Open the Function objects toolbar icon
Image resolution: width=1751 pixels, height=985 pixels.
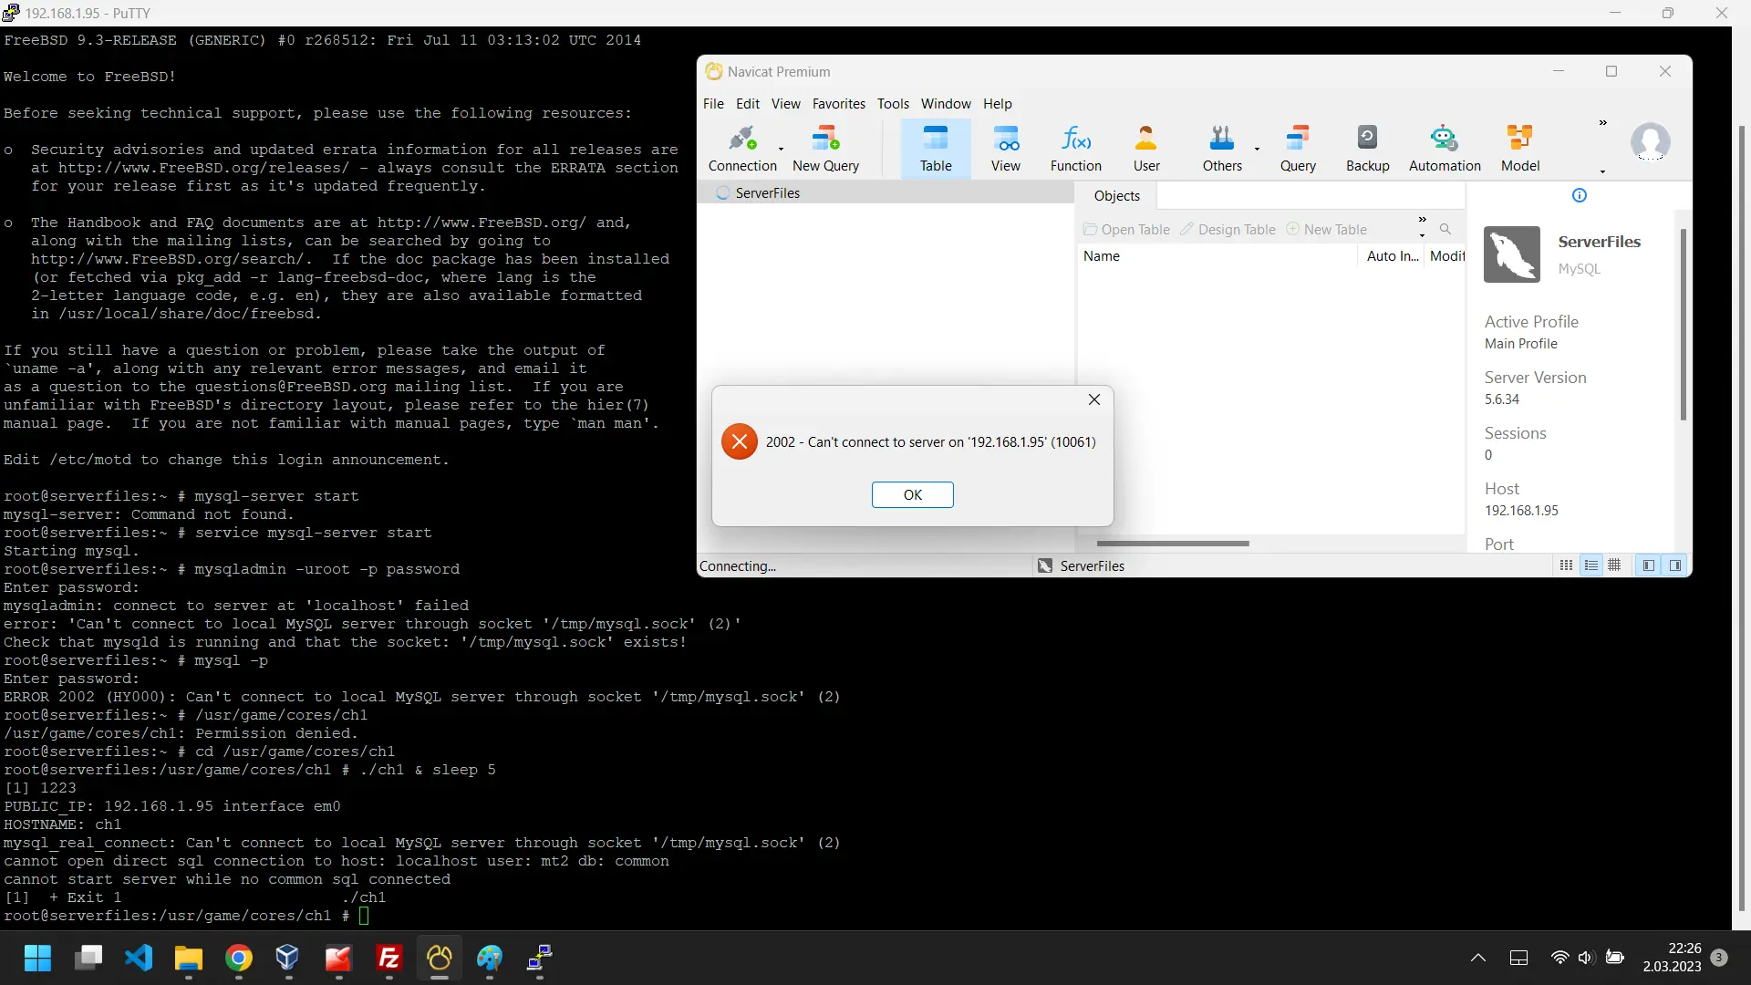1076,149
